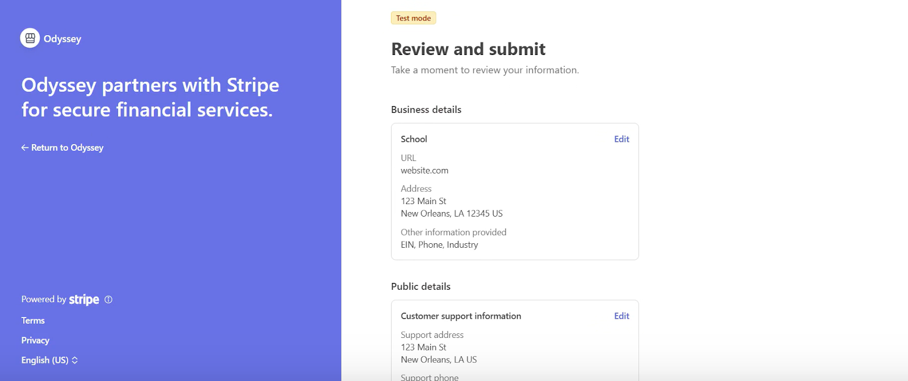
Task: Open the Terms link
Action: click(33, 320)
